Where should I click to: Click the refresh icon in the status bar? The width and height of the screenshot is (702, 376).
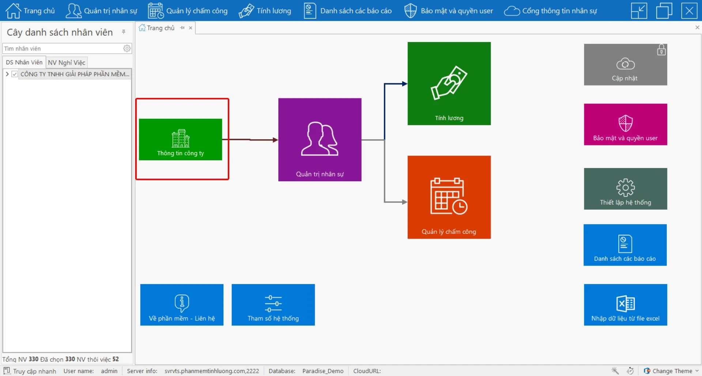pos(630,371)
